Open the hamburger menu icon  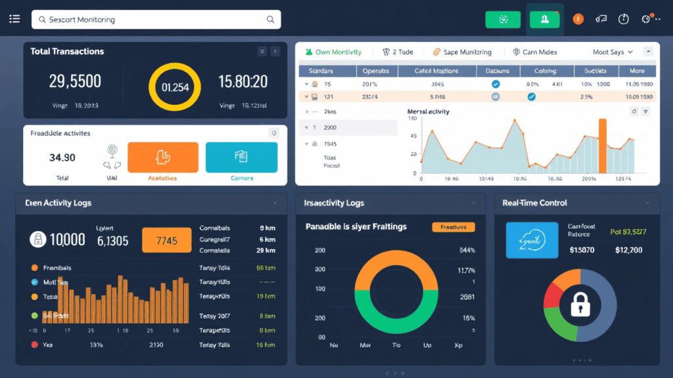click(x=14, y=19)
